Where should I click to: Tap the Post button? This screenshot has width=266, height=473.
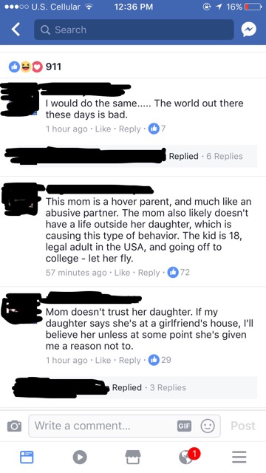pyautogui.click(x=243, y=426)
